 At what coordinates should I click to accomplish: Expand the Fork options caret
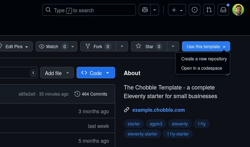[x=122, y=46]
